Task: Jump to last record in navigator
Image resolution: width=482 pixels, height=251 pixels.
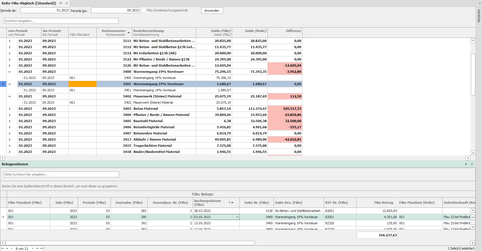Action: point(42,249)
